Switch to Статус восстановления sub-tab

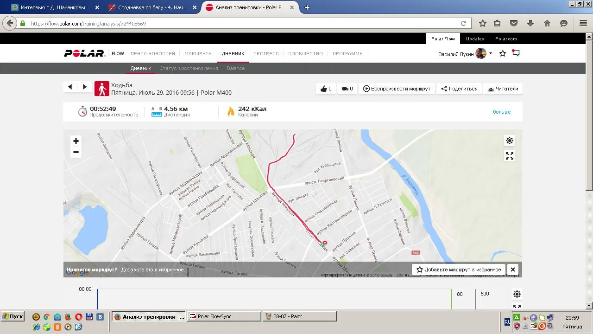[x=189, y=68]
